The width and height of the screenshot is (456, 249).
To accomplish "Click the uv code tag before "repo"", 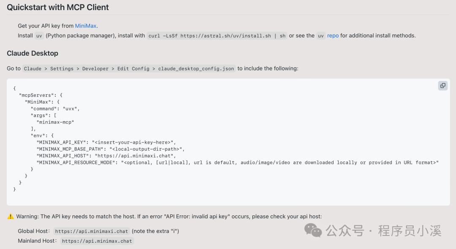I will [321, 36].
